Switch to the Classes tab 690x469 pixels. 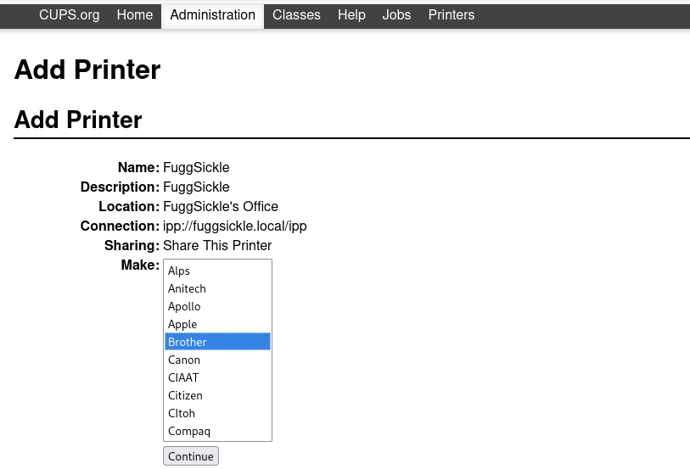(296, 15)
